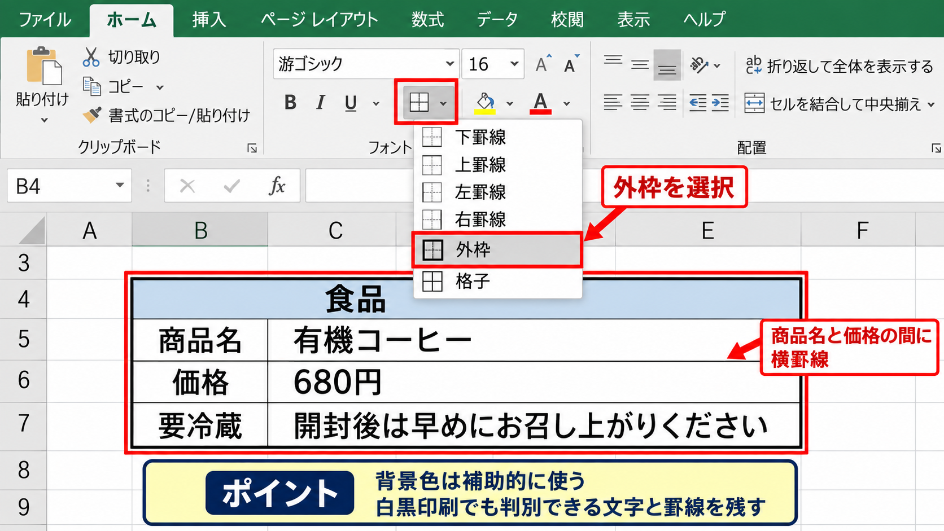Click the 有機コーヒー cell
The width and height of the screenshot is (944, 531).
pyautogui.click(x=534, y=340)
